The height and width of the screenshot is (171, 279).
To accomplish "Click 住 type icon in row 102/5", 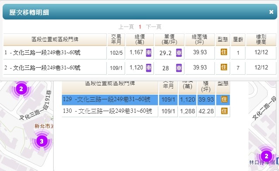I will click(224, 52).
